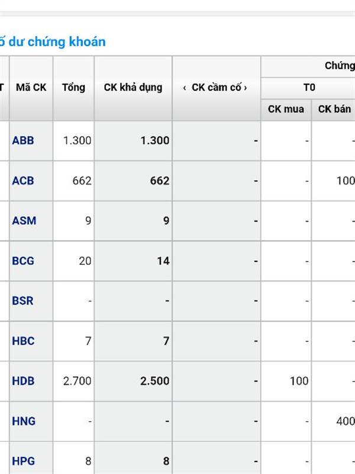This screenshot has height=474, width=355.
Task: Click CK bán column header
Action: pos(334,109)
